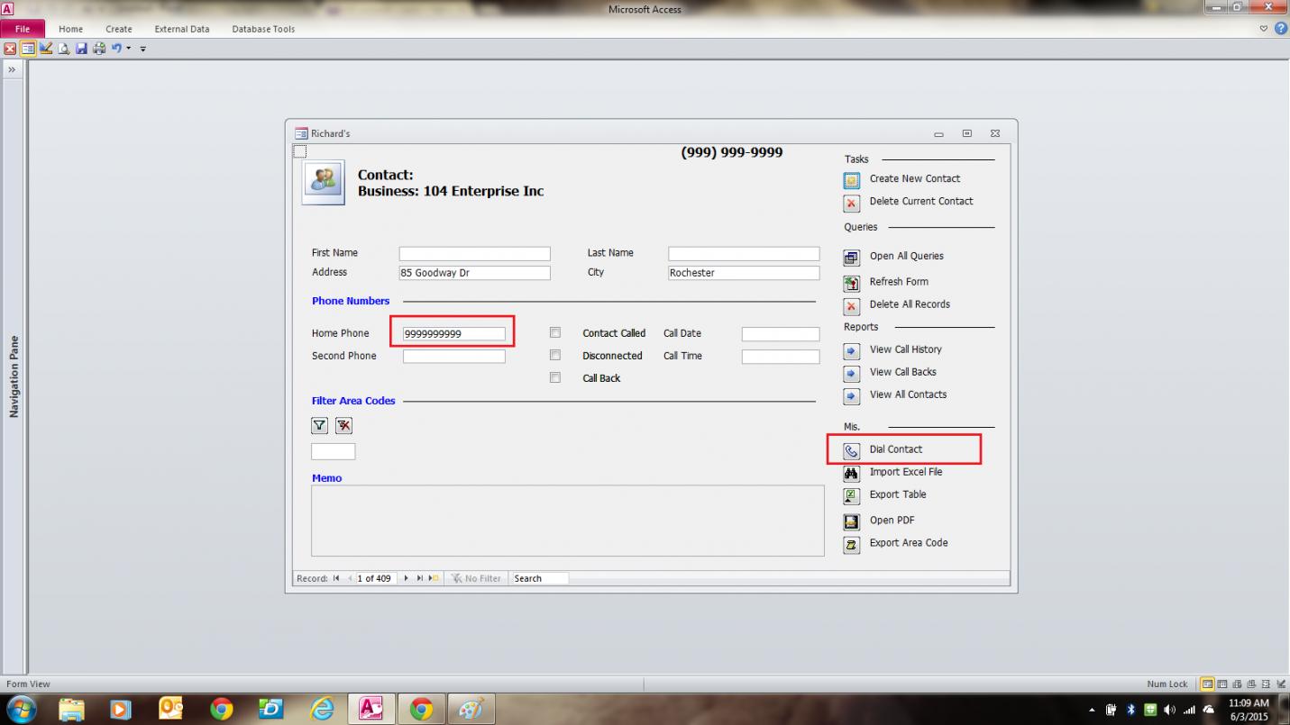Viewport: 1290px width, 725px height.
Task: Open Customize Quick Access Toolbar dropdown
Action: 142,49
